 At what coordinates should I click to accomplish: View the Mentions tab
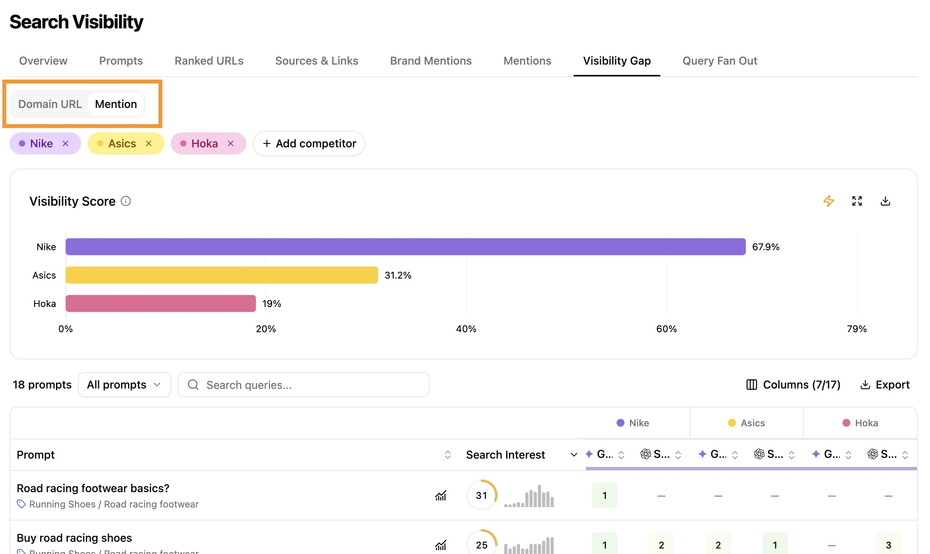coord(527,61)
